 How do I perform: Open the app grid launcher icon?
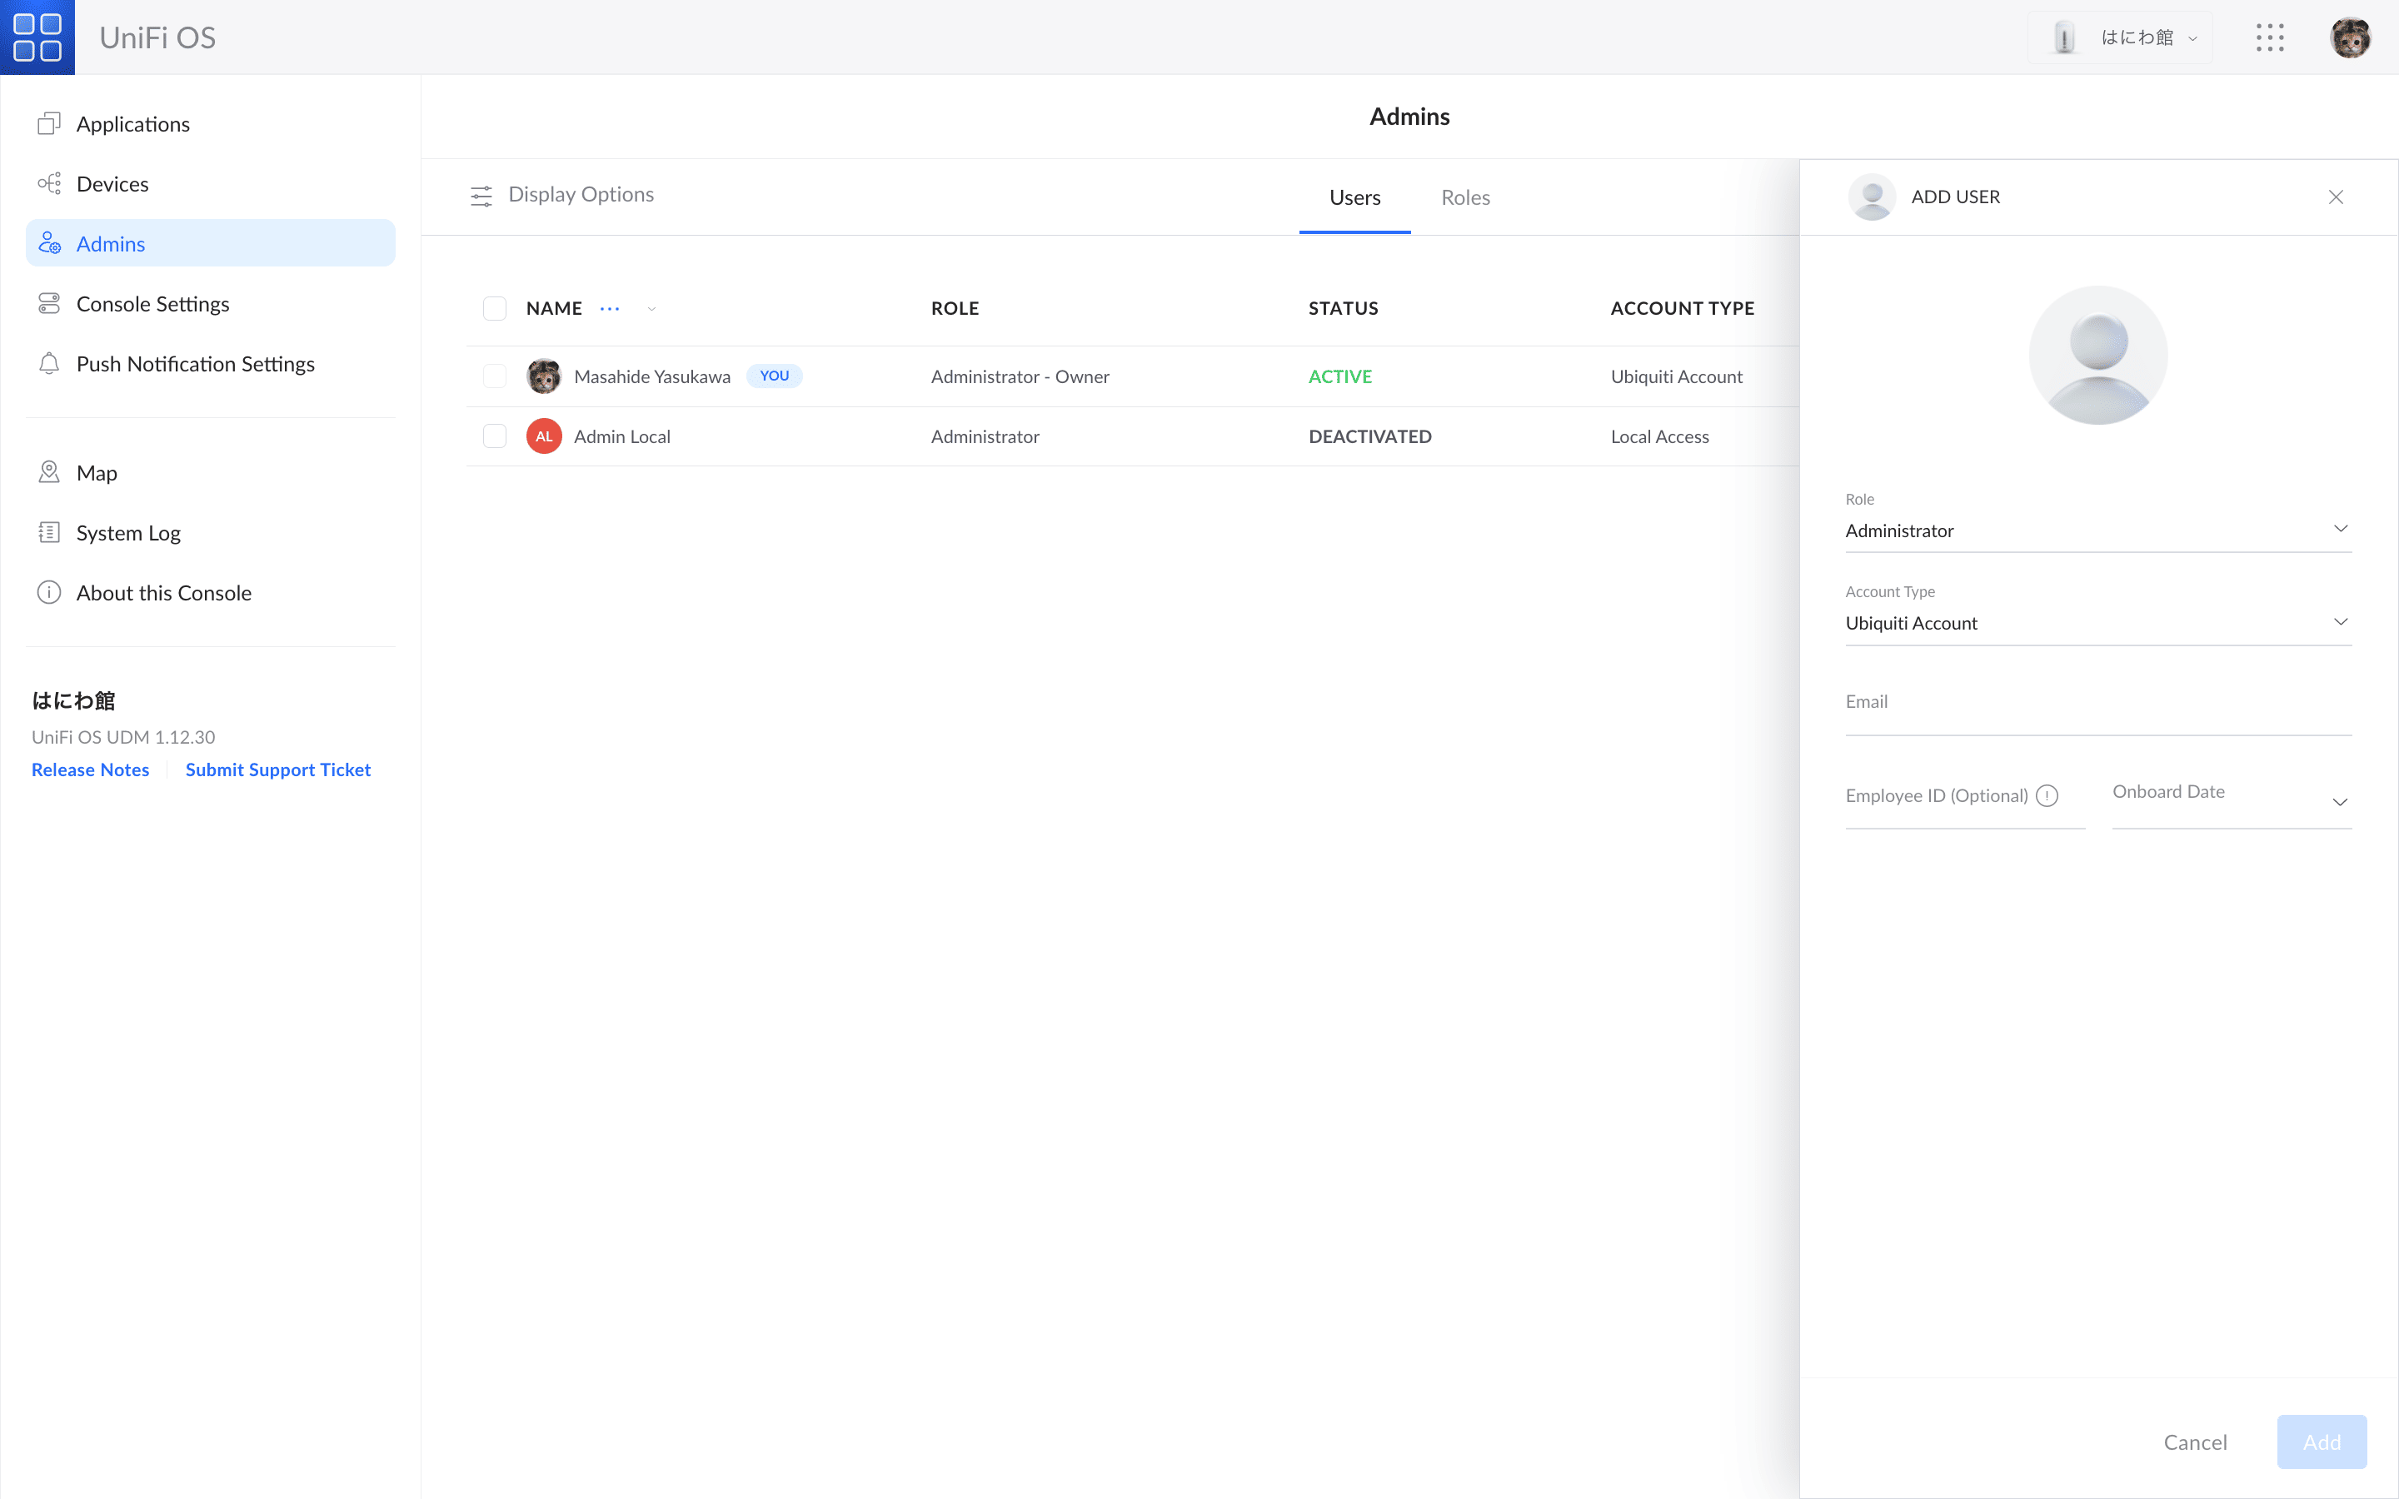[2269, 37]
